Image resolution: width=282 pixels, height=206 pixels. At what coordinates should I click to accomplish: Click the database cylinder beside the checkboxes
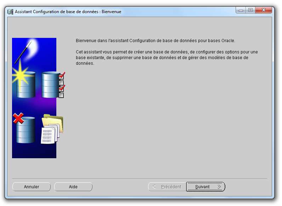[x=50, y=85]
